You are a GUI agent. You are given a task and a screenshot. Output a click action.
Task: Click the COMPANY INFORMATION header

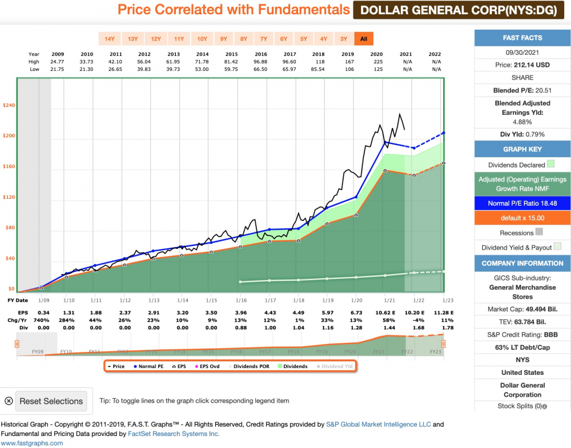point(522,263)
